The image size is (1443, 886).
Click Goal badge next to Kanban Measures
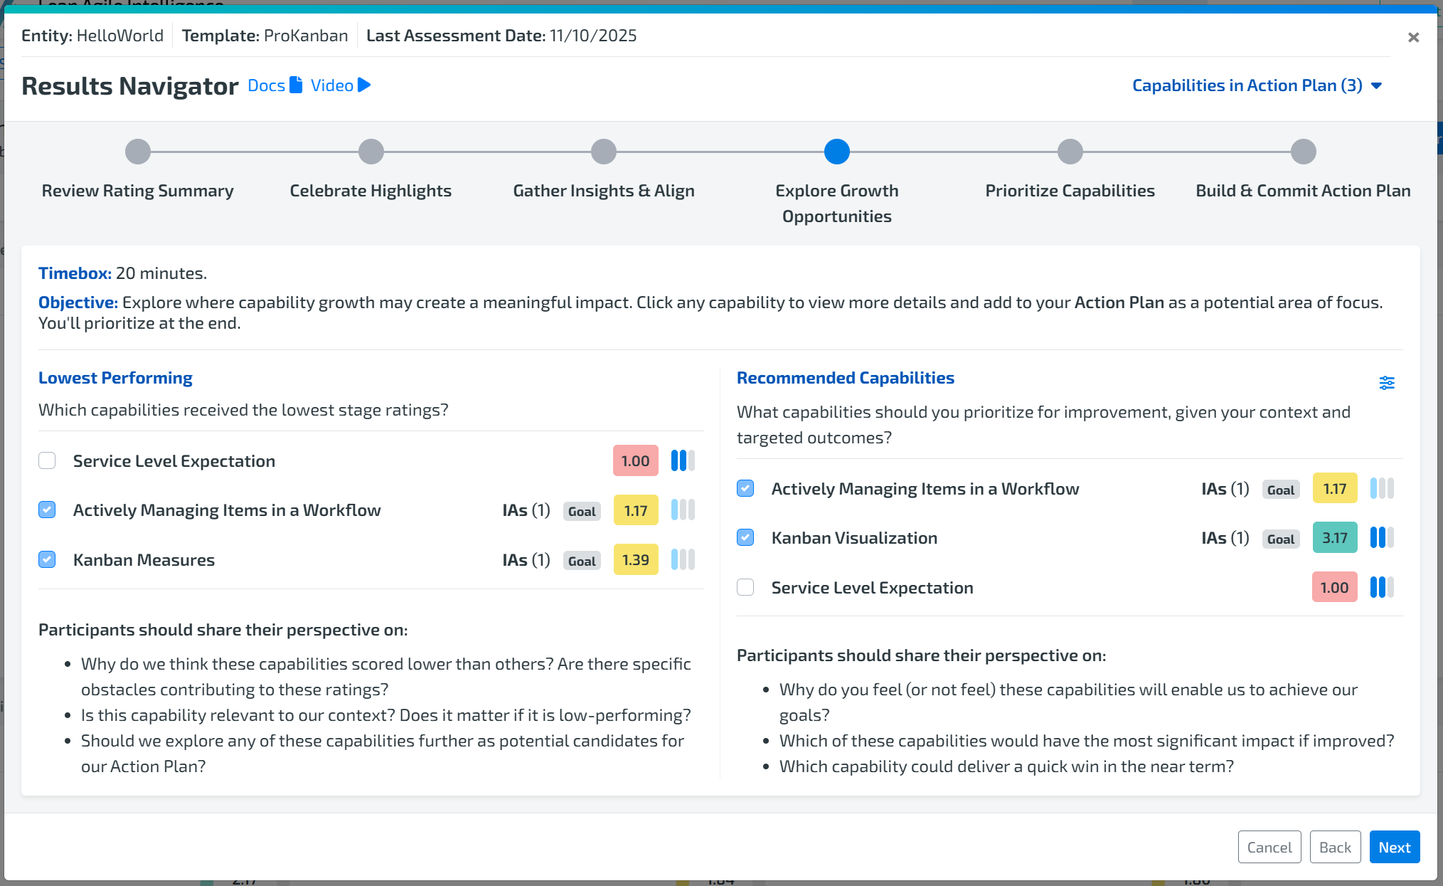pos(581,561)
